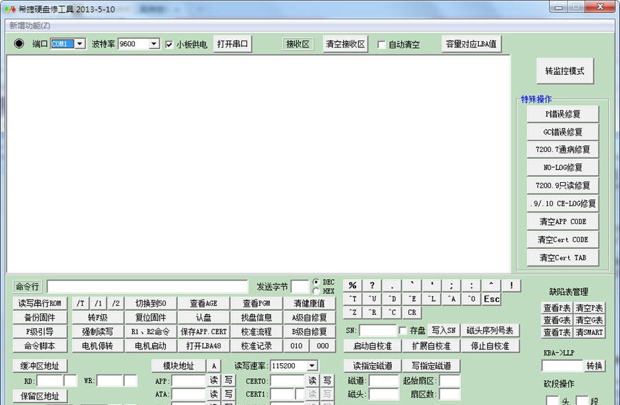This screenshot has height=405, width=620.
Task: Select the HEX radio button
Action: pos(316,291)
